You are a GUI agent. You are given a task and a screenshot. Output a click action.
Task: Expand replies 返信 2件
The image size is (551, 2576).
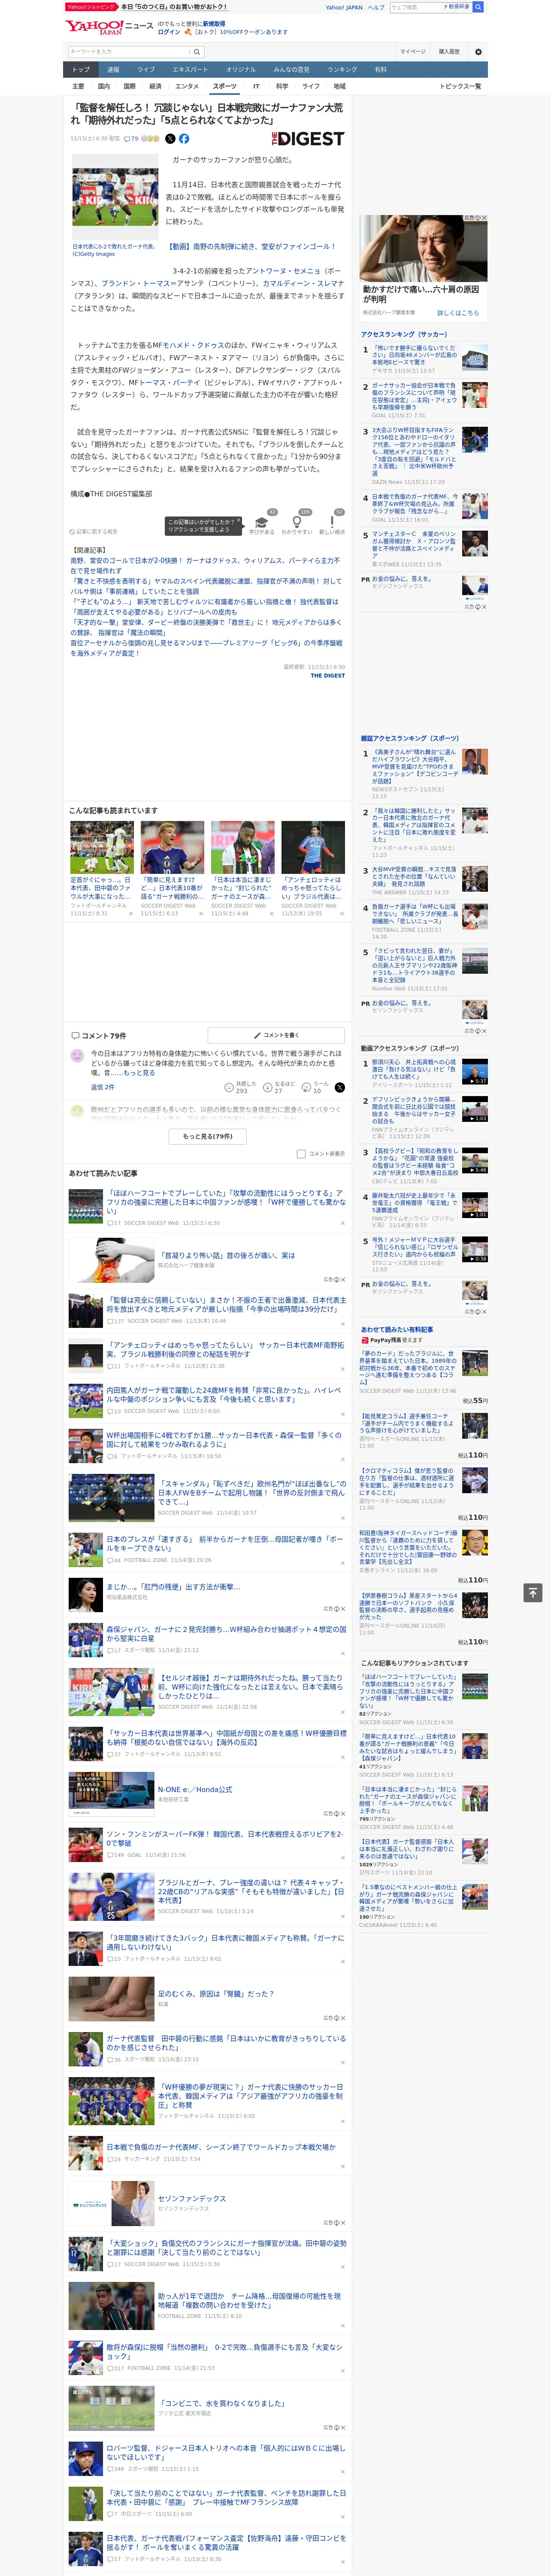(102, 1087)
